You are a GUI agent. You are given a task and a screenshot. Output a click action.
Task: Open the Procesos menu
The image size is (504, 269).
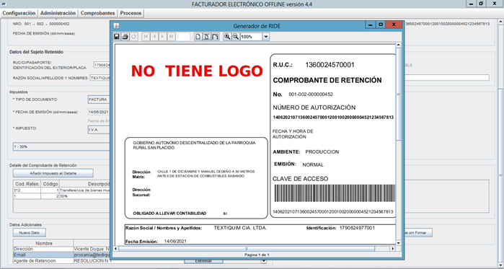pos(131,13)
